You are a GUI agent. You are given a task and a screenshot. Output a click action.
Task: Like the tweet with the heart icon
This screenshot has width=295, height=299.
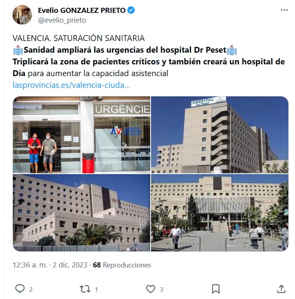coord(151,289)
